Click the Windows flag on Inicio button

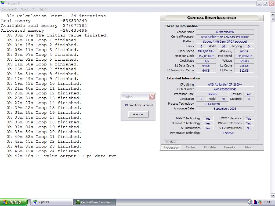tap(5, 202)
